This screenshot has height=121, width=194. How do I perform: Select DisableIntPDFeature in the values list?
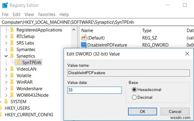pyautogui.click(x=107, y=45)
